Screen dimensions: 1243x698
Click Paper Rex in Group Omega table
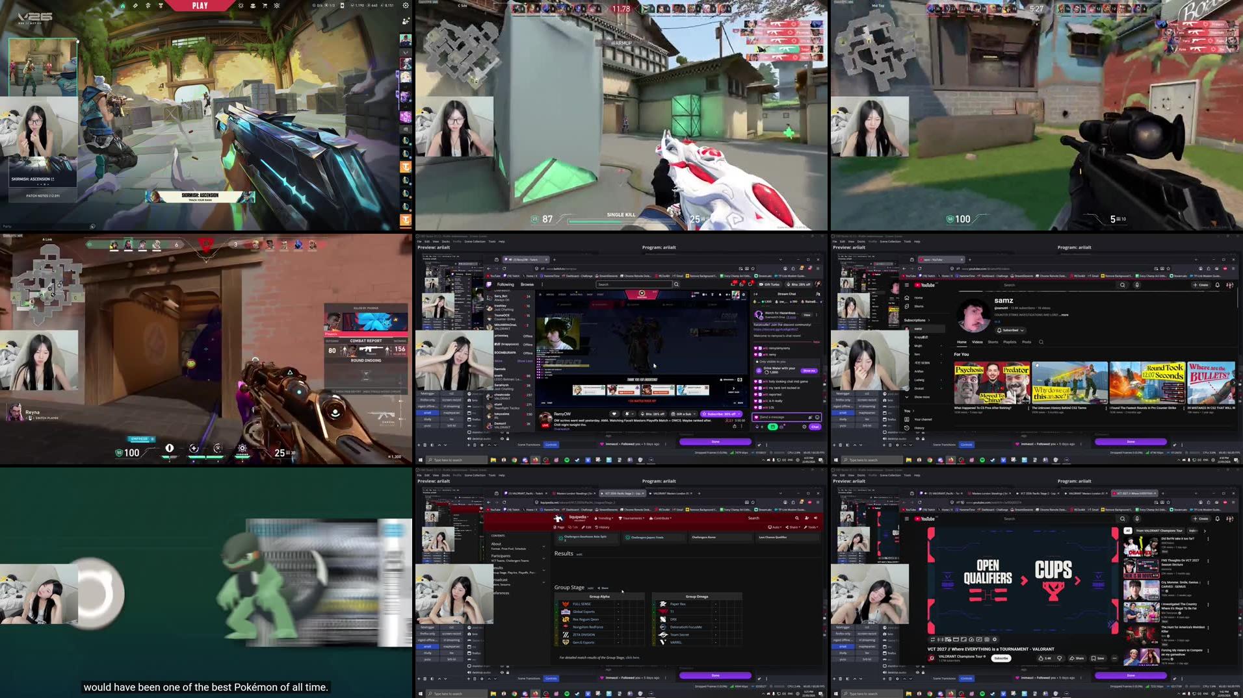pos(678,604)
